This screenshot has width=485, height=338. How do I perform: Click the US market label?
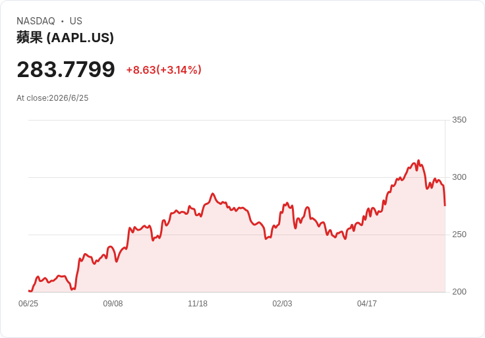point(76,21)
